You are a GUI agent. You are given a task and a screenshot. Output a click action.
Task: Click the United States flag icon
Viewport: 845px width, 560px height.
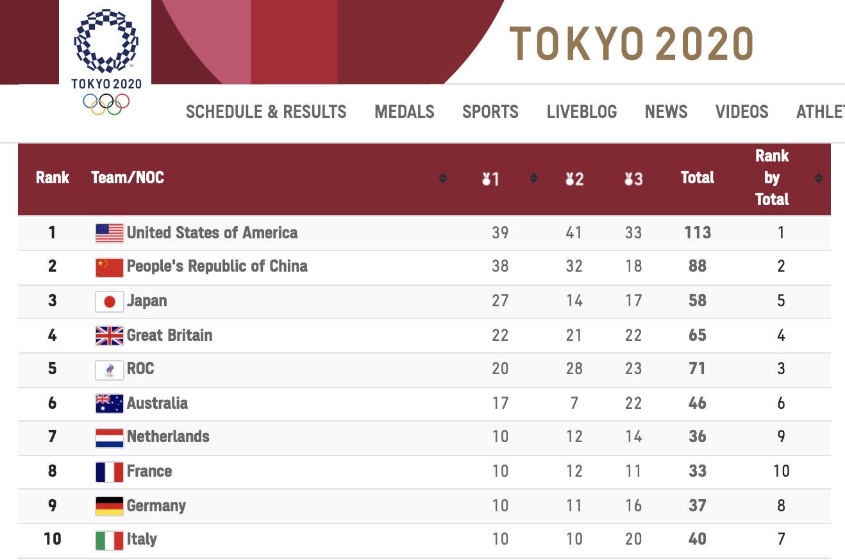pos(110,233)
